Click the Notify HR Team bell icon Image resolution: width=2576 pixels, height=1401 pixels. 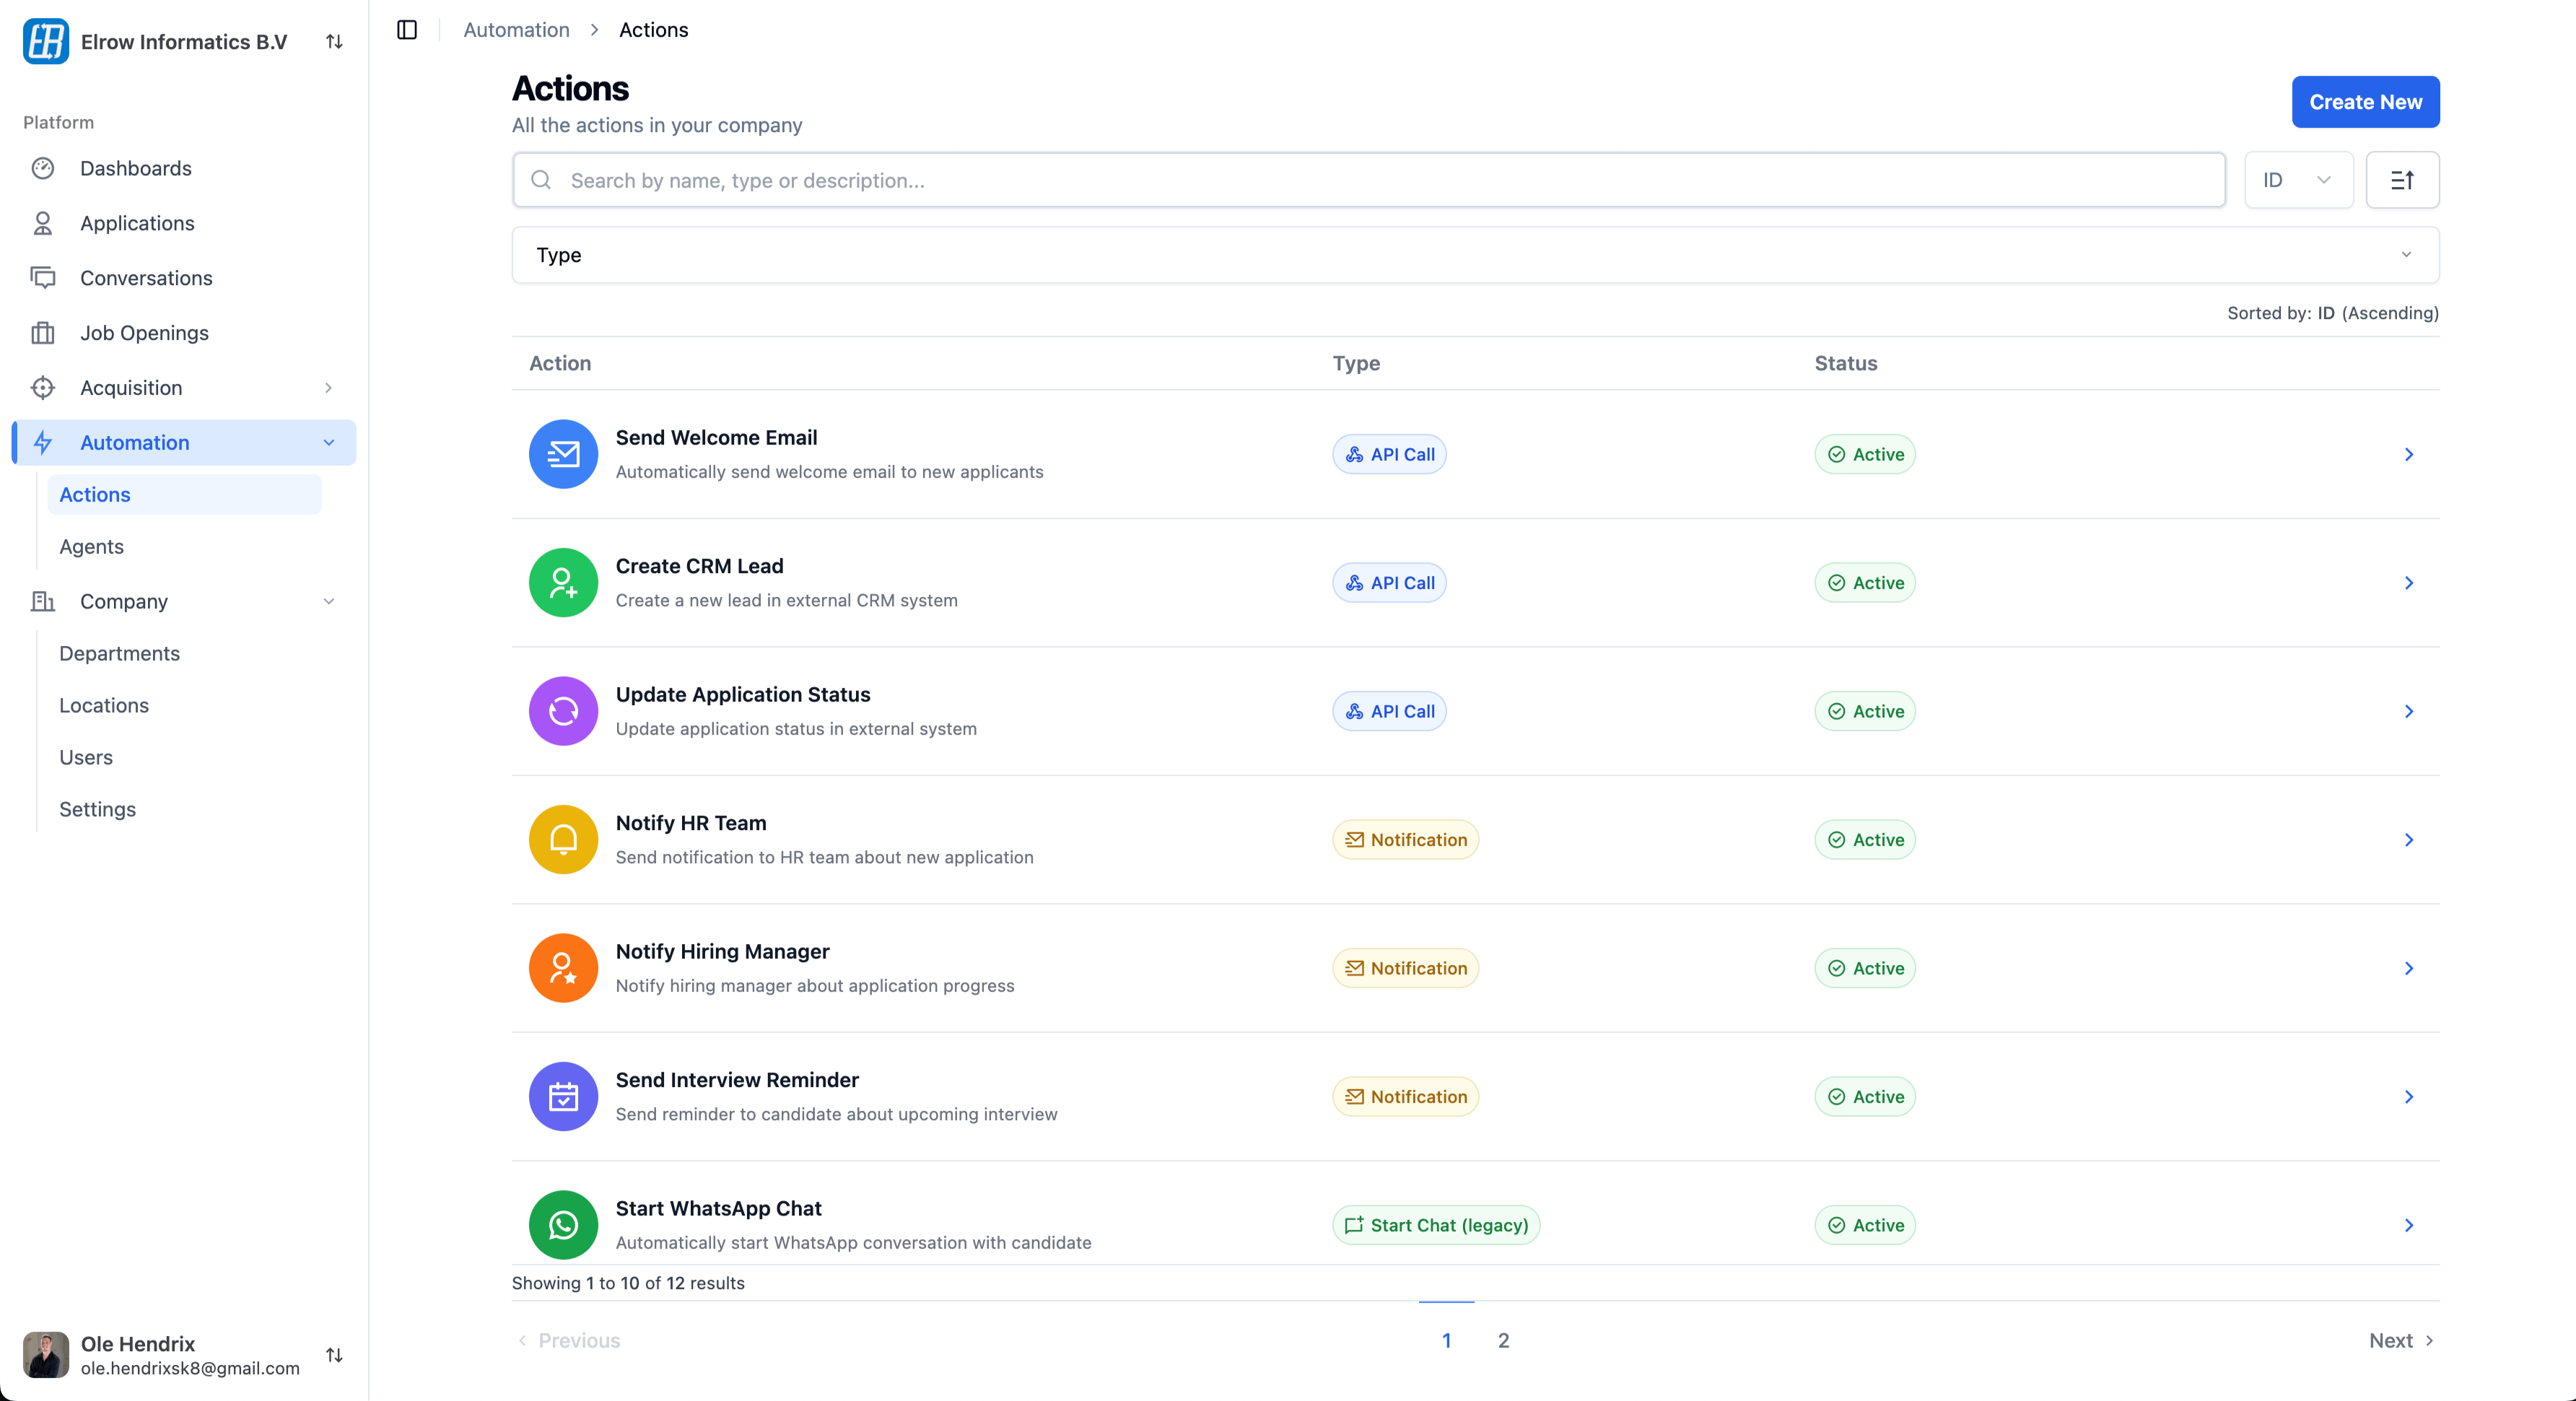[x=563, y=840]
